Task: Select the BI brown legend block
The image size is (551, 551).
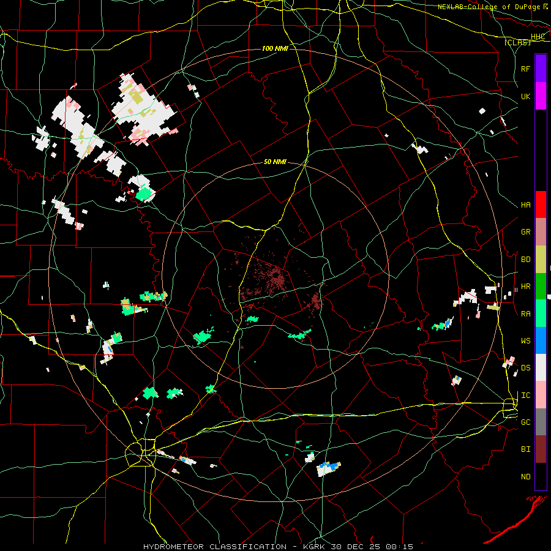Action: point(541,449)
